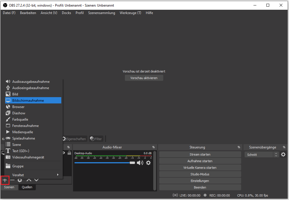Open the Docks menu
This screenshot has width=289, height=200.
66,13
